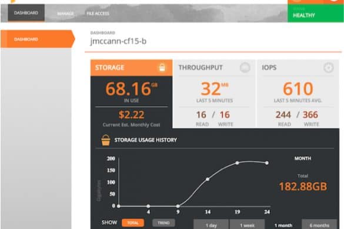Screen dimensions: 344x229
Task: Click the chart data point at day 14
Action: coord(208,179)
